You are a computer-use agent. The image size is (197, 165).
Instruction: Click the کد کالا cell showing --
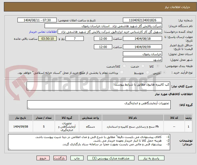[174, 127]
